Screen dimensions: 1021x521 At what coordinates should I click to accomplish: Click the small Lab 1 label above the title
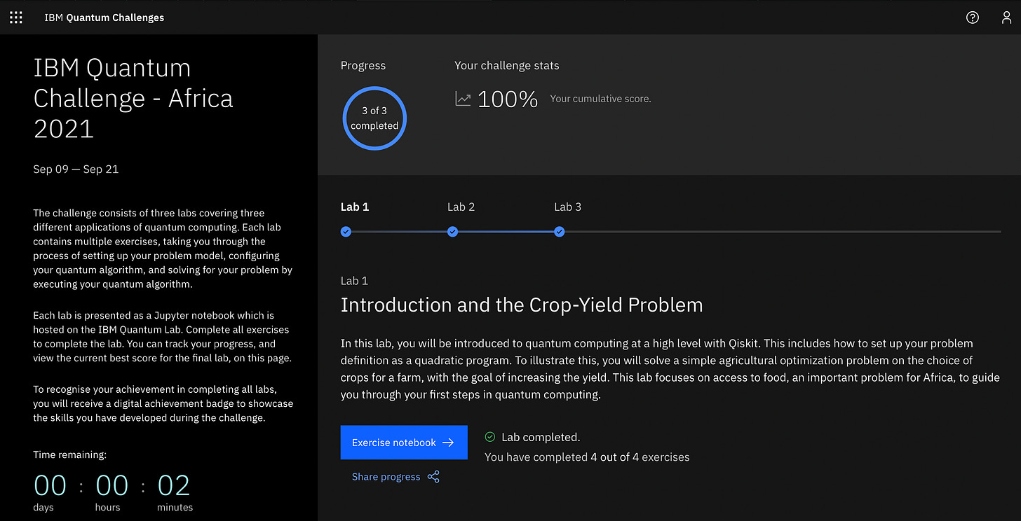tap(354, 281)
